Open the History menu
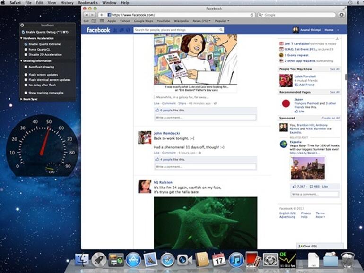364x273 pixels. pyautogui.click(x=67, y=3)
